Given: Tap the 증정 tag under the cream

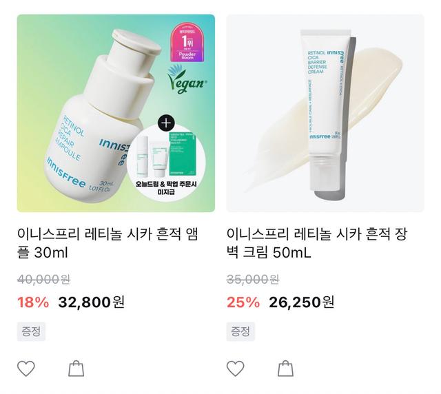Looking at the screenshot, I should [240, 331].
